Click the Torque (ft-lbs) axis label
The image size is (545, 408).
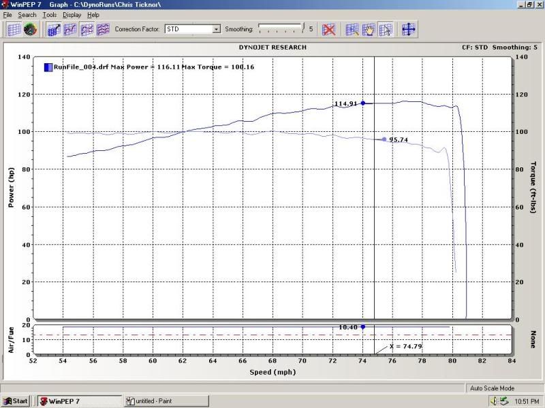tap(533, 188)
